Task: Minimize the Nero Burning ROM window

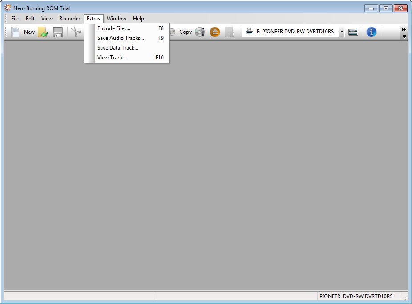Action: (371, 8)
